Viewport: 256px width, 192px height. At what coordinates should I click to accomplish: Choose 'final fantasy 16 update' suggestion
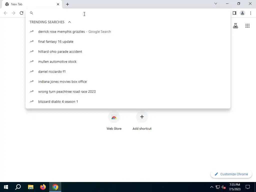tap(128, 42)
